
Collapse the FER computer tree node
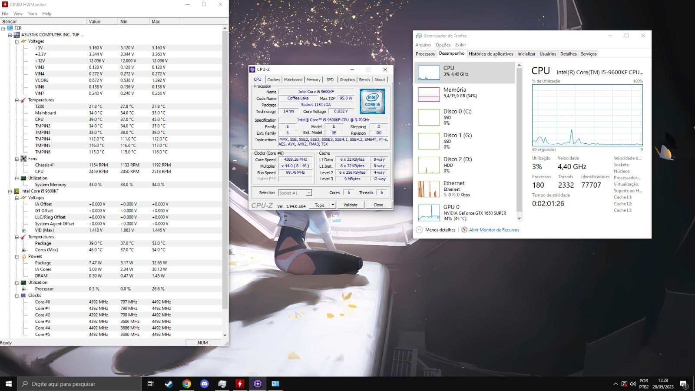(3, 28)
